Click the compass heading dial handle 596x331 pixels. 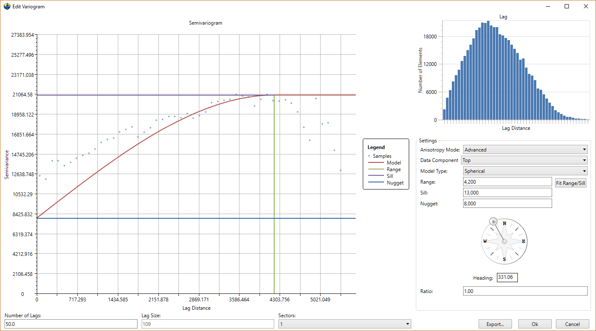pyautogui.click(x=493, y=221)
